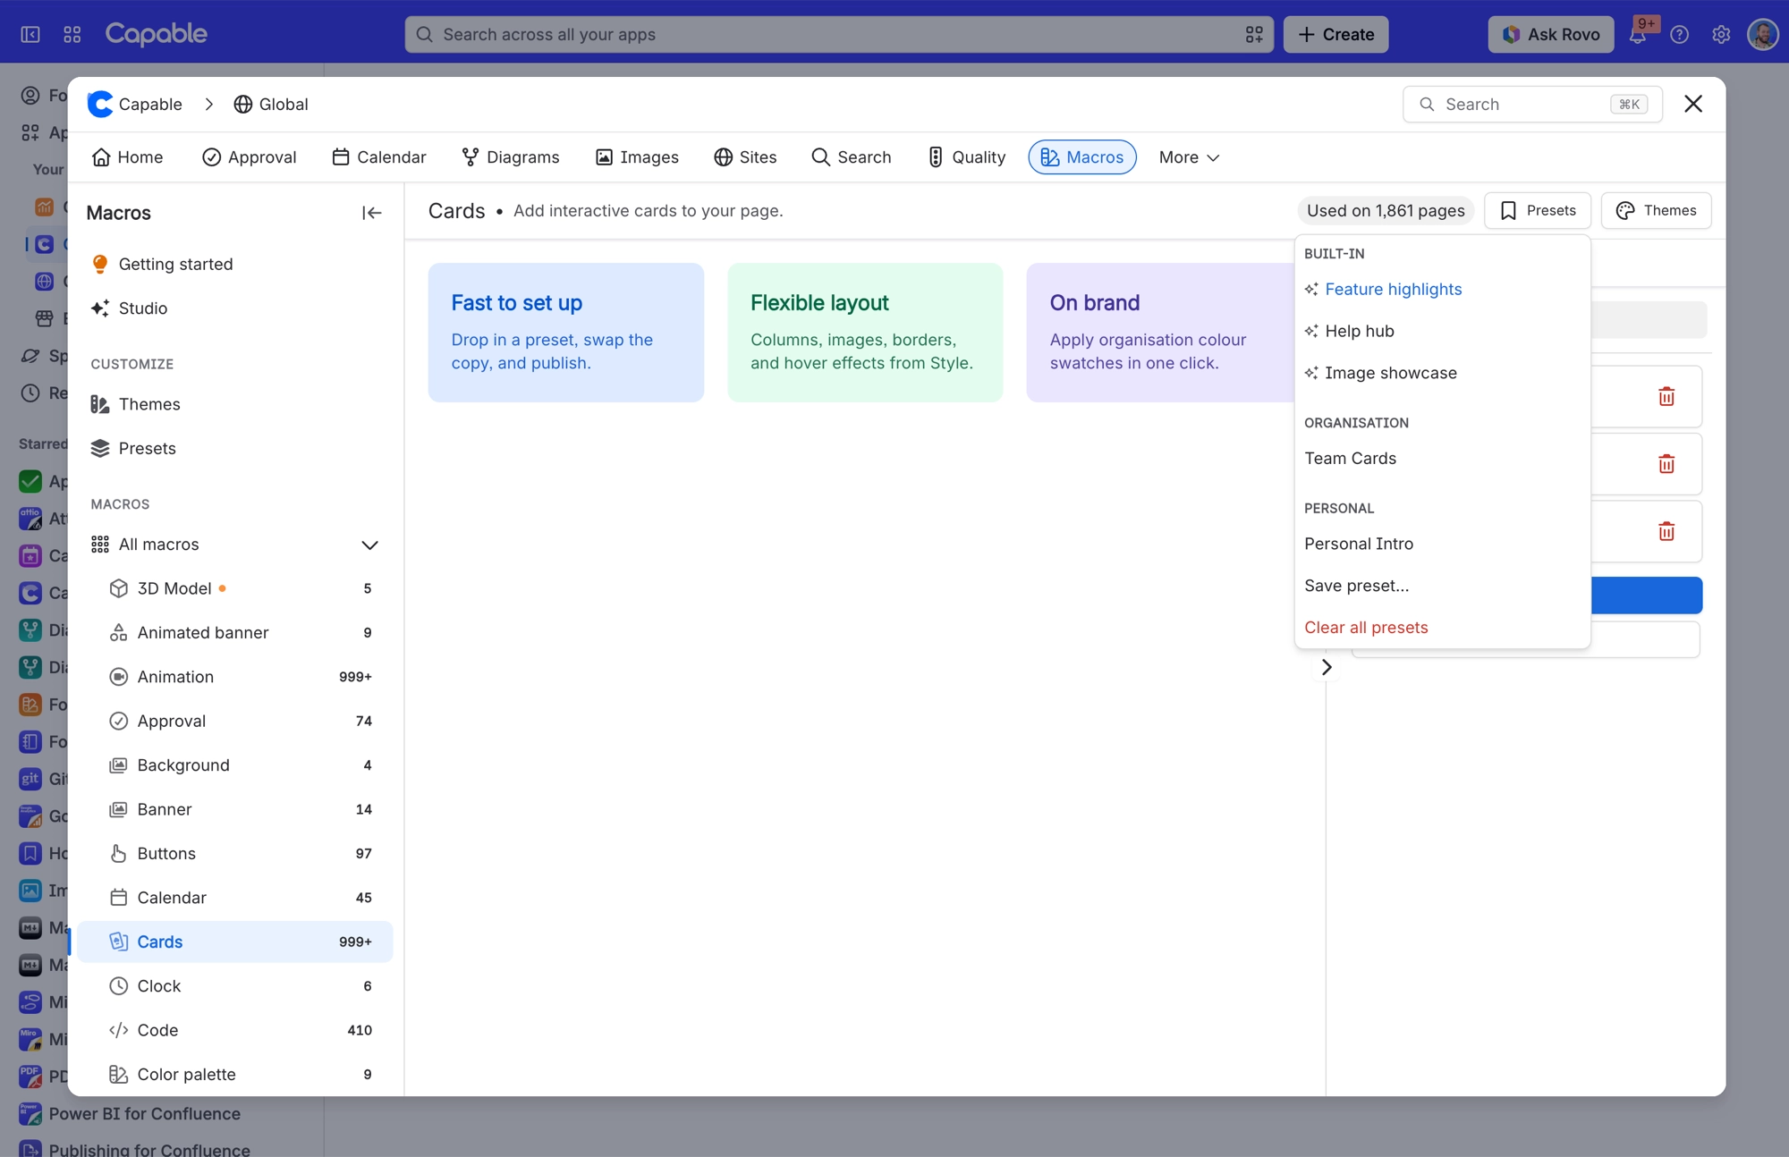Select the Animated banner macro
Viewport: 1789px width, 1157px height.
coord(234,632)
